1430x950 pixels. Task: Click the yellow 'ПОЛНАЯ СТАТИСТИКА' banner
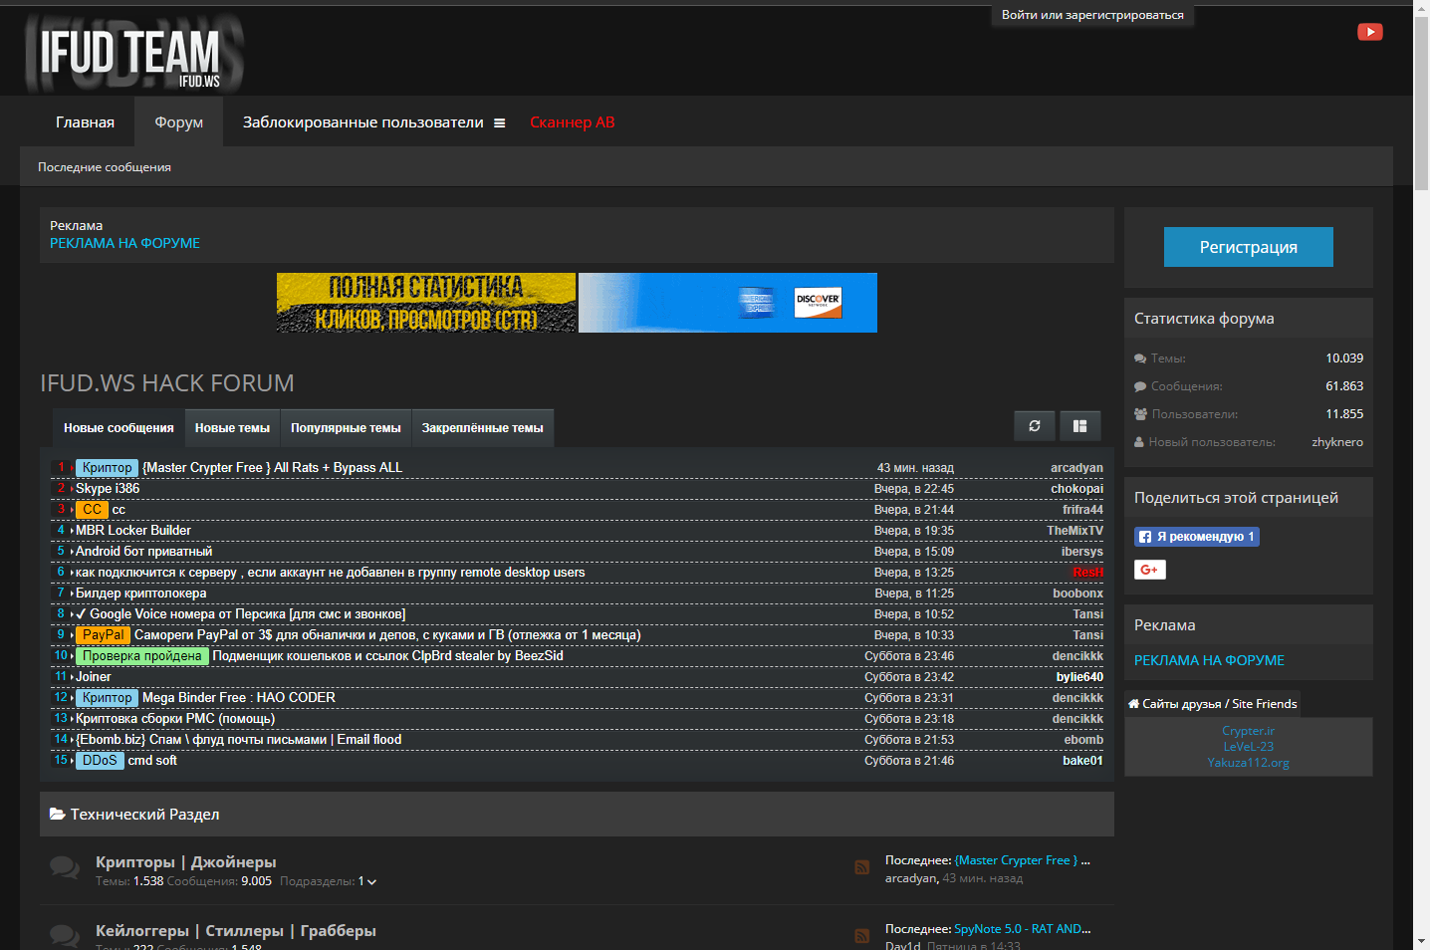[x=426, y=303]
